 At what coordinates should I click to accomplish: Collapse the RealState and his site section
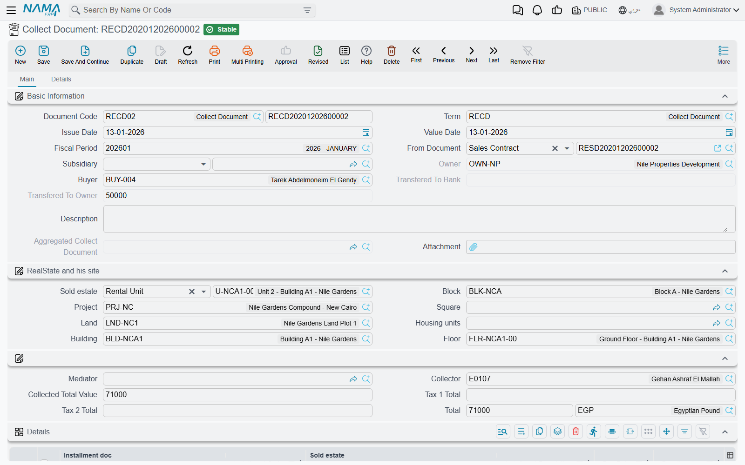[x=725, y=271]
